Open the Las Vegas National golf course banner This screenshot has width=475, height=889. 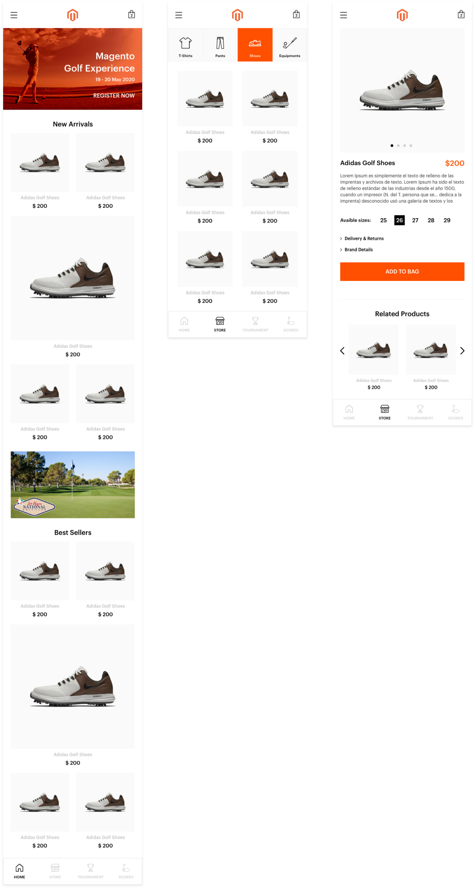coord(73,485)
